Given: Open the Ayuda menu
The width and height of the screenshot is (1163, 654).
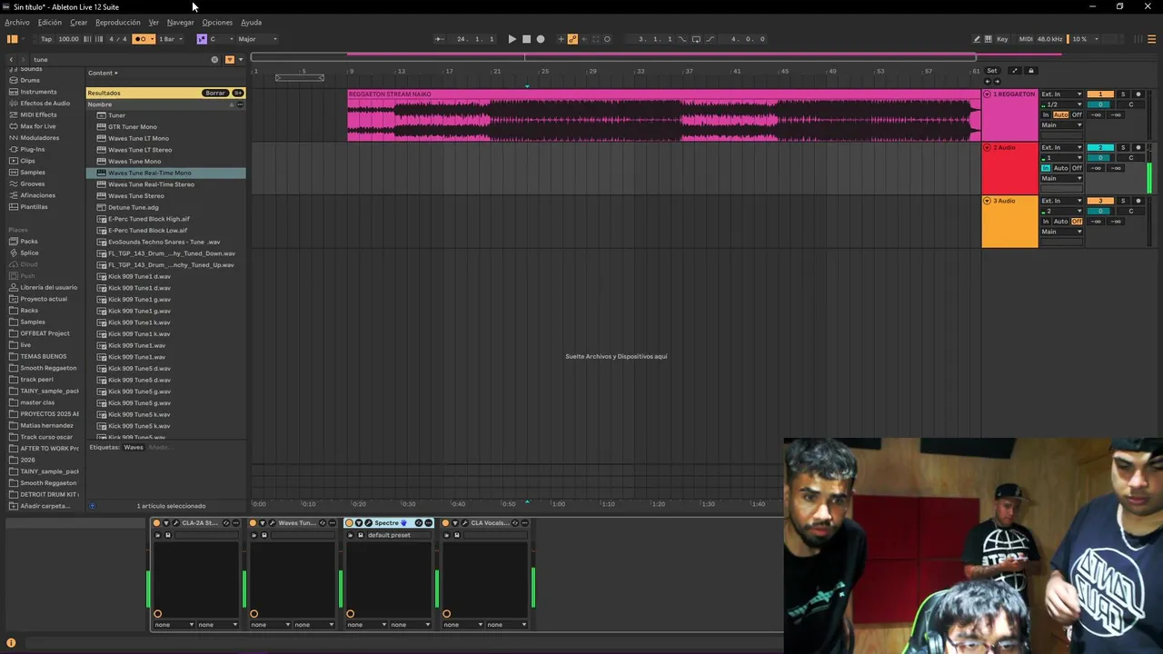Looking at the screenshot, I should click(x=251, y=22).
